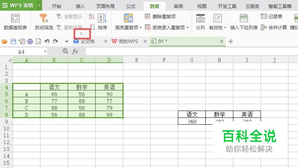
Task: Open the 插入 (Insert) ribbon tab
Action: pyautogui.click(x=80, y=6)
